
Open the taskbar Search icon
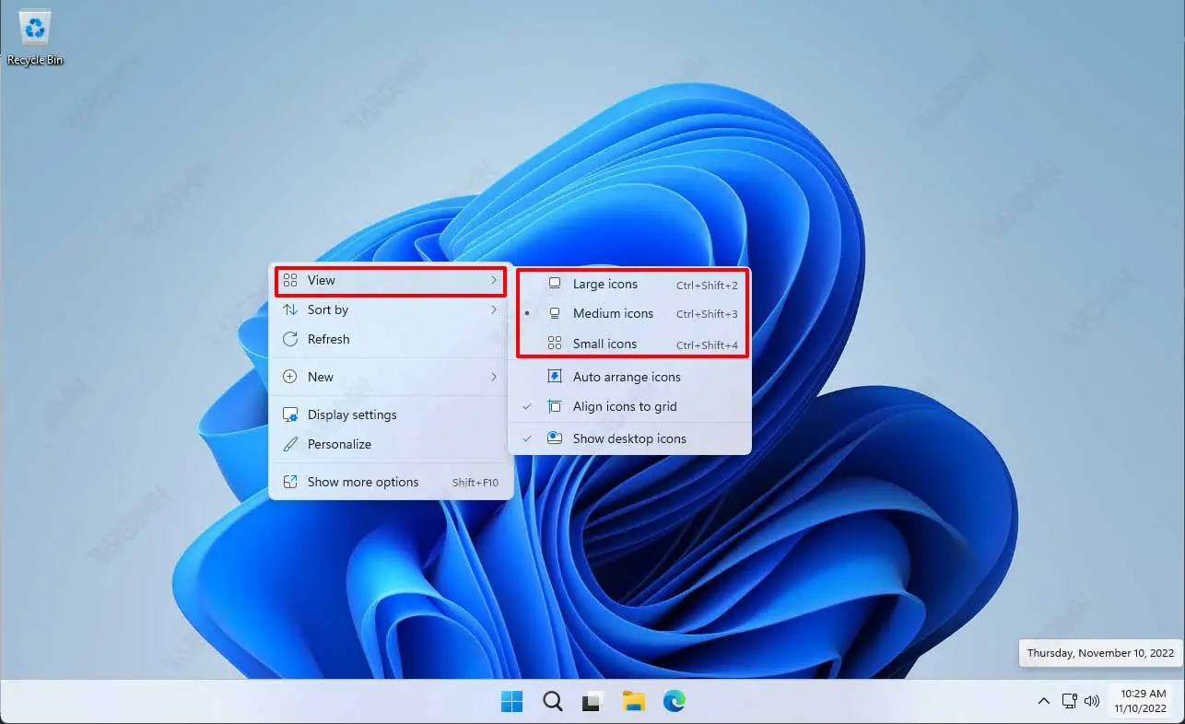pyautogui.click(x=552, y=702)
